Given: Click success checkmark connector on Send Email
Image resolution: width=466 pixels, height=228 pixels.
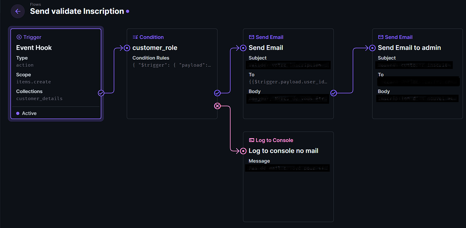Looking at the screenshot, I should click(x=334, y=93).
